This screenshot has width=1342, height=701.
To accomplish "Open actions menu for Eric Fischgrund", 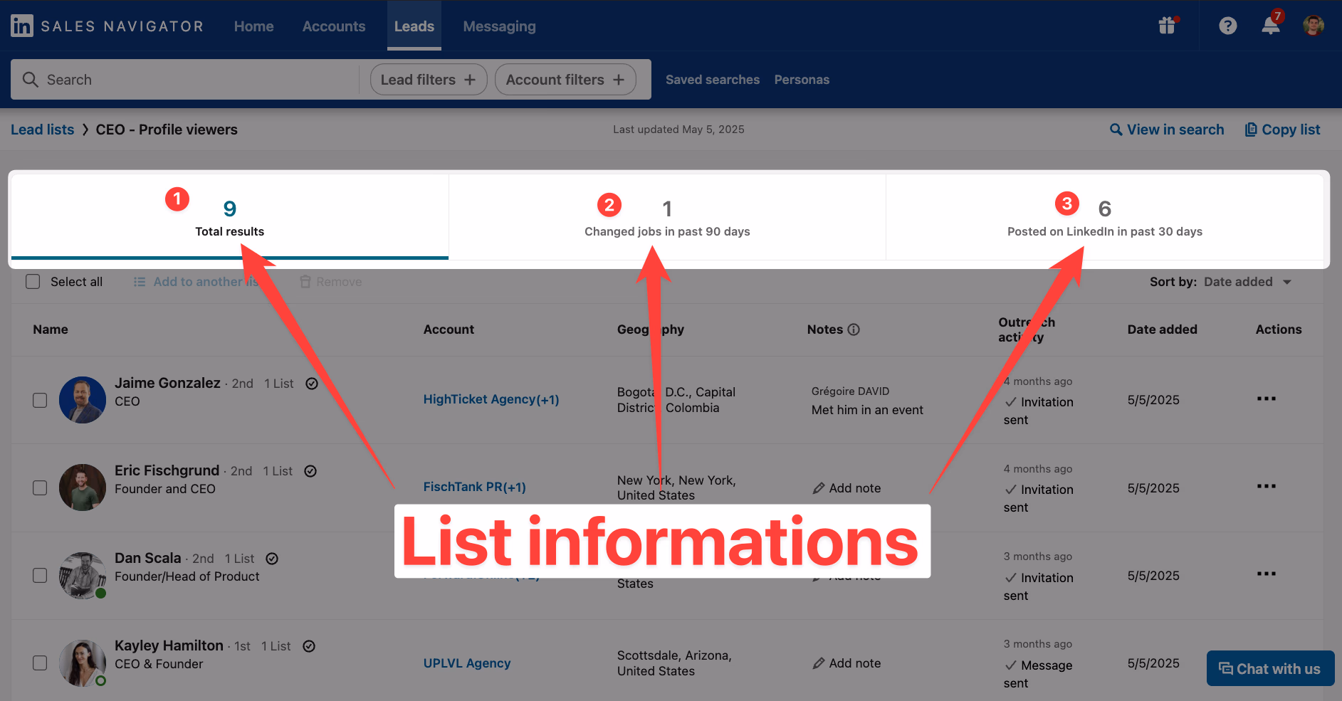I will 1266,486.
